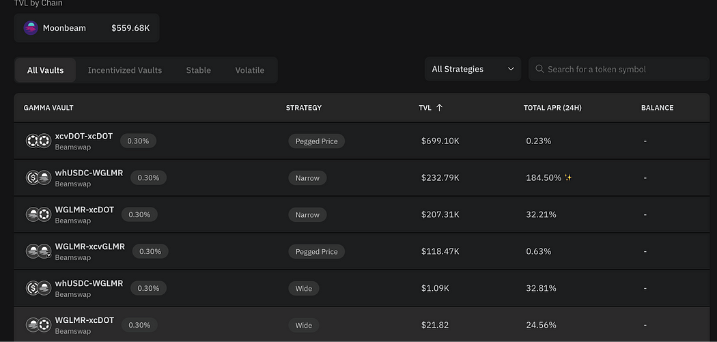Click the WGLMR-xcvGLMR token pair icon
Image resolution: width=717 pixels, height=342 pixels.
tap(38, 251)
